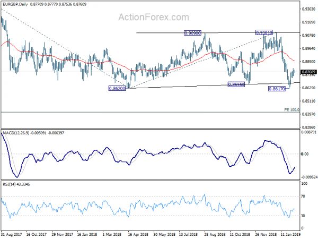Viewport: 318px width, 239px height.
Task: Click the 0.90980 price label
Action: click(x=192, y=33)
